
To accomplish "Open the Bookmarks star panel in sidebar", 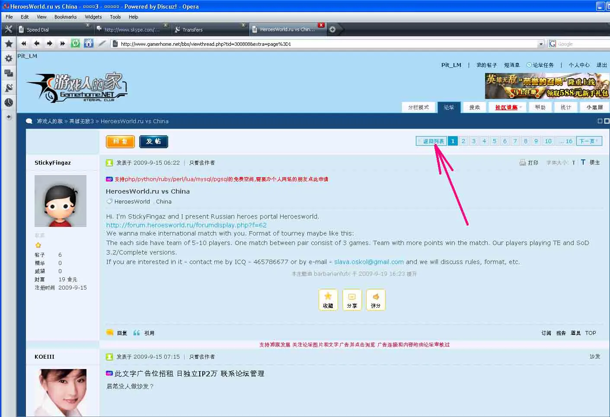I will pyautogui.click(x=9, y=43).
